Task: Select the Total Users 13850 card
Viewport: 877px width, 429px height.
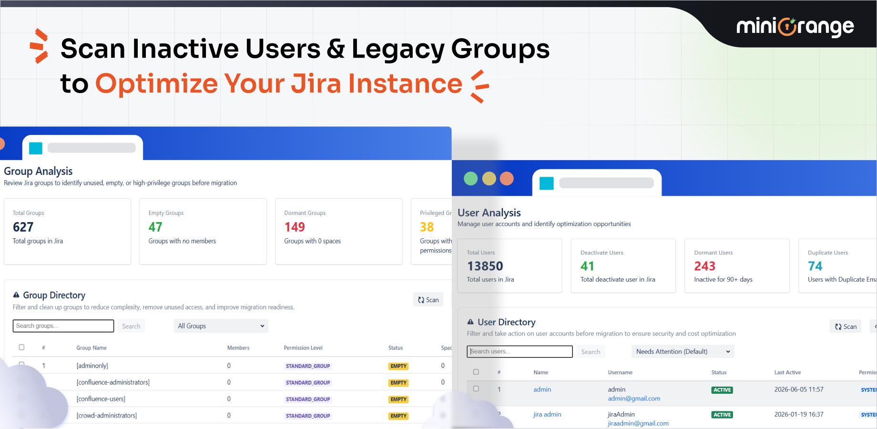Action: tap(510, 266)
